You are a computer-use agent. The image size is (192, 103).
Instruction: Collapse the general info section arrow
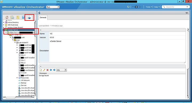41,30
